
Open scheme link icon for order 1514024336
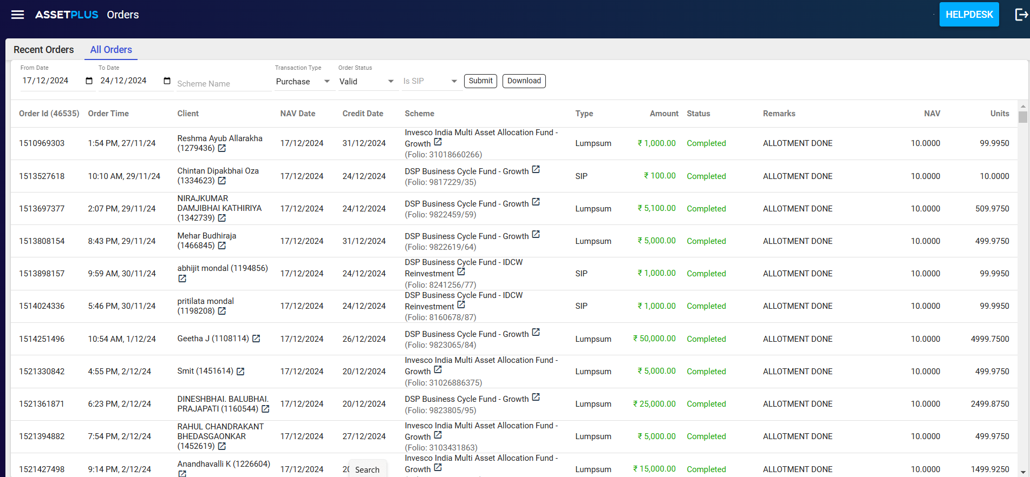[x=461, y=304]
